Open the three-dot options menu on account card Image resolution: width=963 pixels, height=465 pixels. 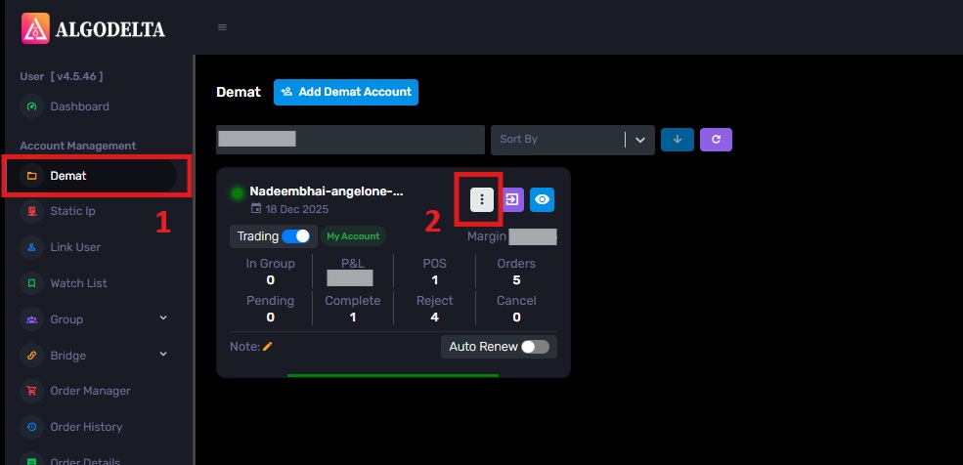pos(481,199)
